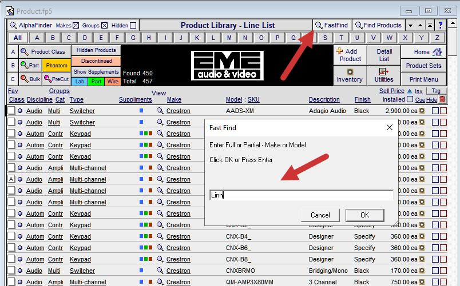Open the dropdown arrow beside Find Products
The image size is (460, 286).
[x=410, y=26]
